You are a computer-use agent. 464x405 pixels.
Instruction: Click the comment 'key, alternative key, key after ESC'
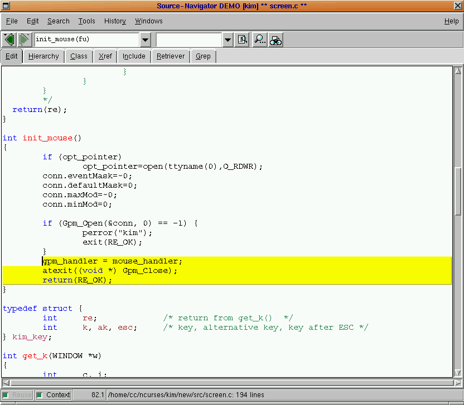(265, 328)
